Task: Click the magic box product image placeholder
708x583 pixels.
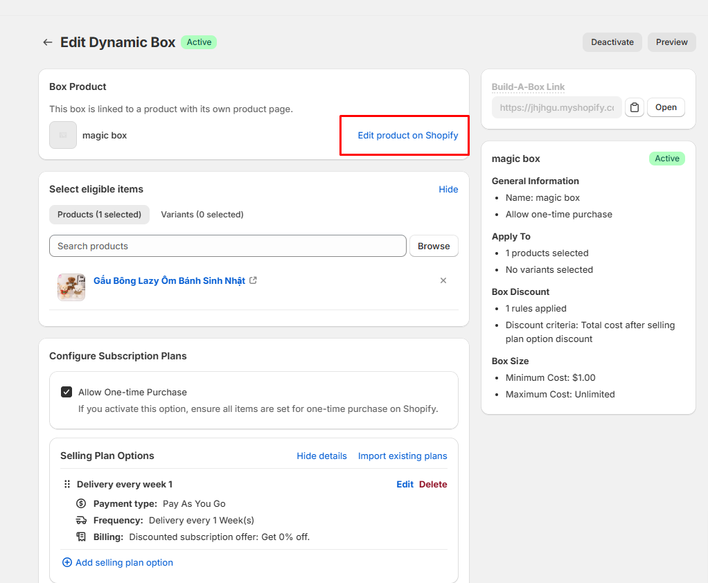Action: coord(63,135)
